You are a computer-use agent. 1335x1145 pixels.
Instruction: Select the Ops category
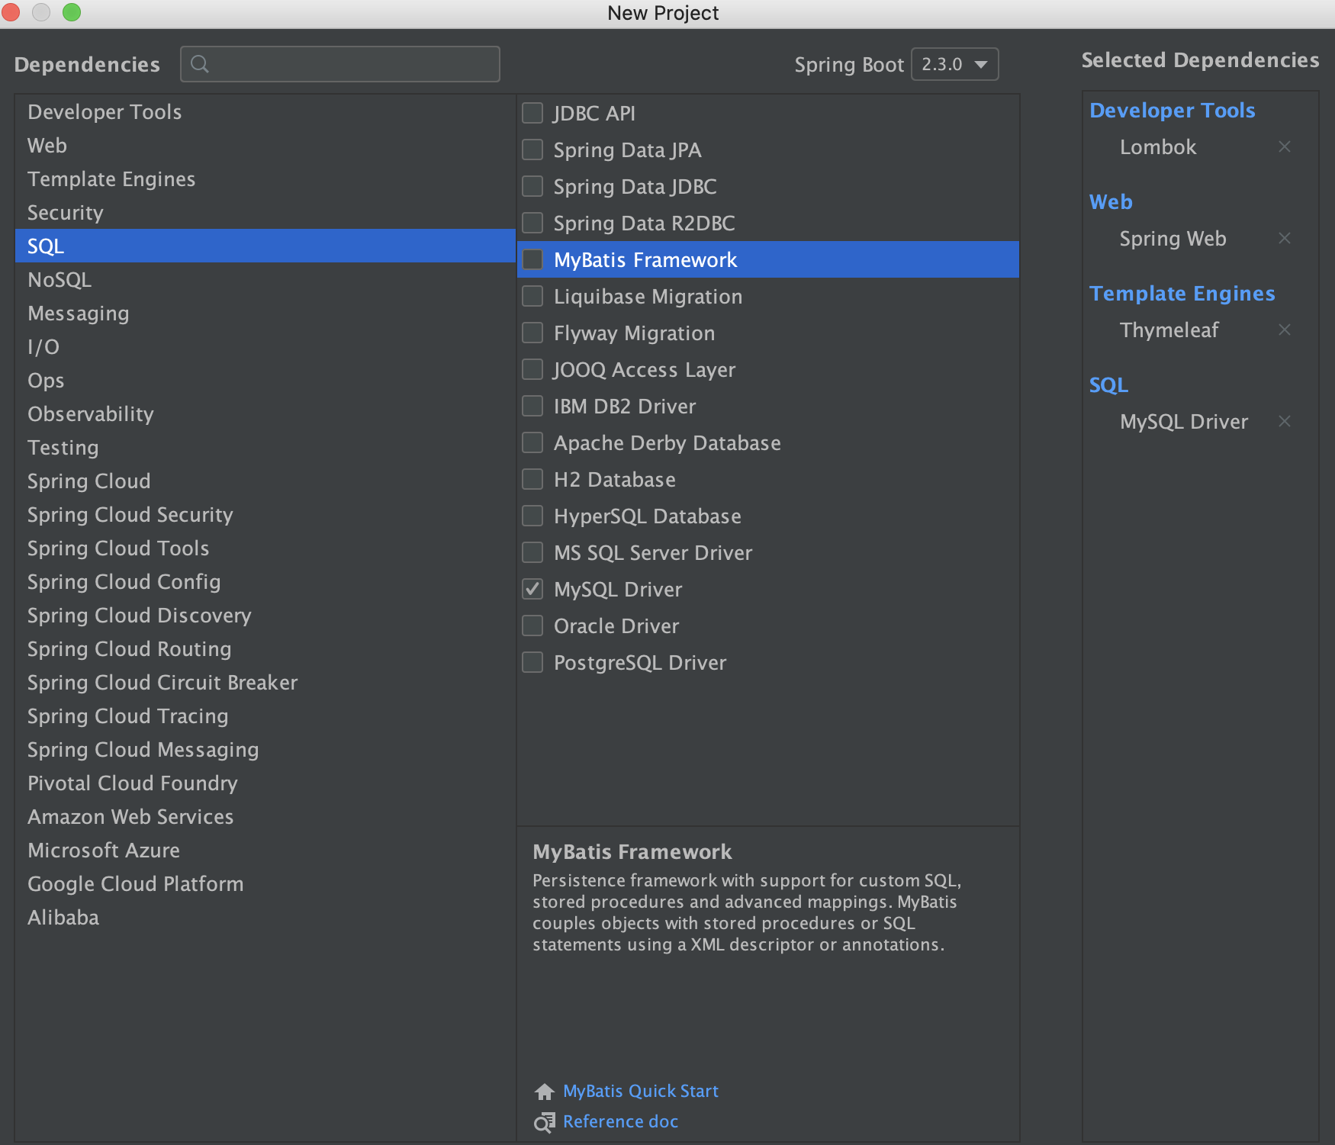coord(265,380)
